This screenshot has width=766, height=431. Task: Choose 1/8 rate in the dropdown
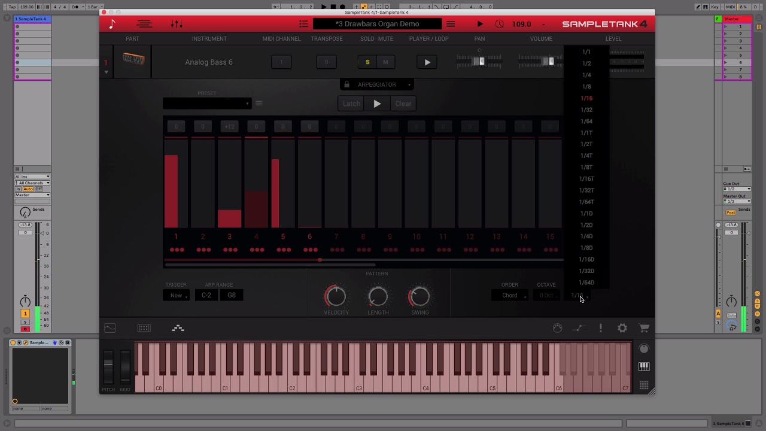point(586,87)
